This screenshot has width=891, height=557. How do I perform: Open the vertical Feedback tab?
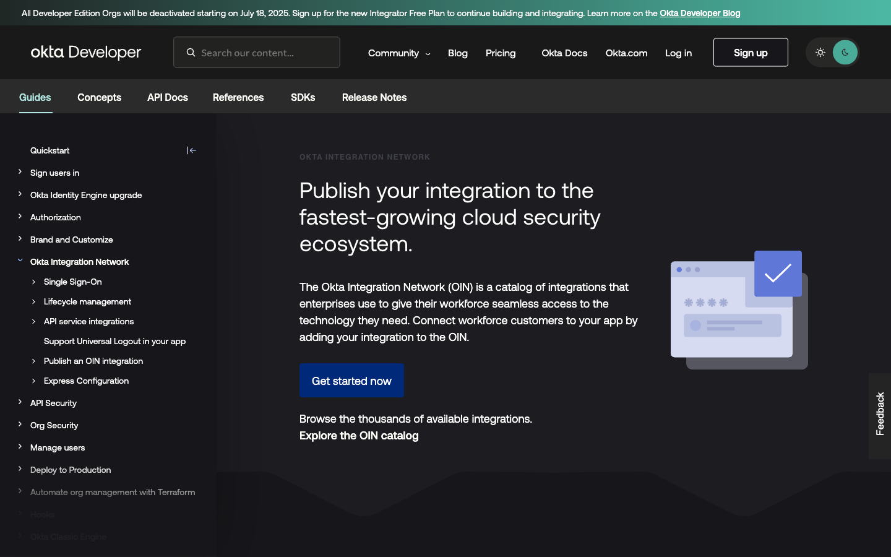pyautogui.click(x=880, y=416)
